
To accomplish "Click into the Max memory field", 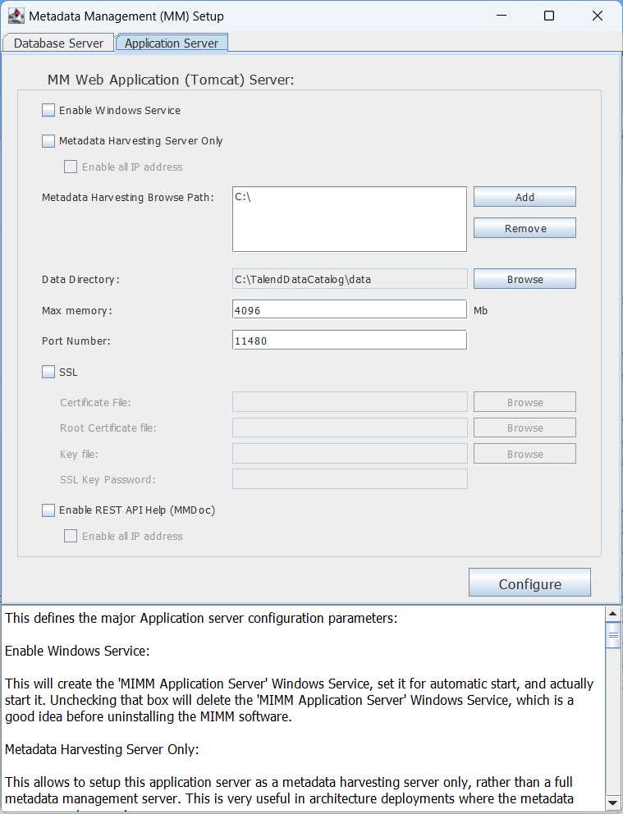I will 349,309.
